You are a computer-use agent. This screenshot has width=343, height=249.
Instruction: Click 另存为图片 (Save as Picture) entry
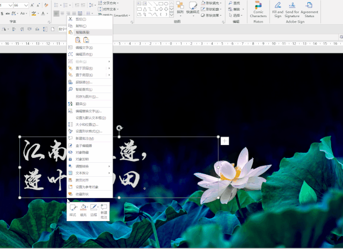(90, 97)
